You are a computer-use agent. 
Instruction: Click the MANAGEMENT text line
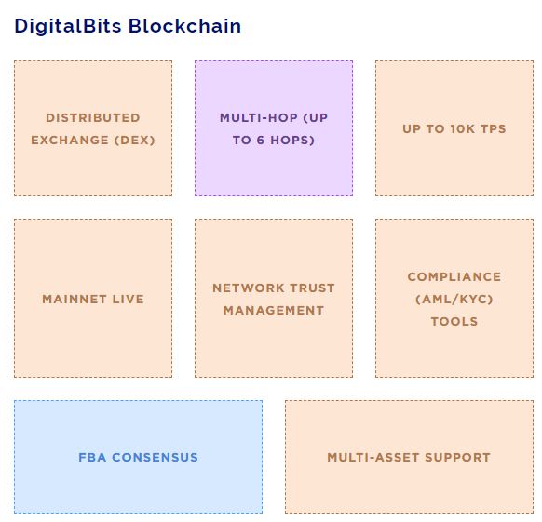(x=274, y=310)
